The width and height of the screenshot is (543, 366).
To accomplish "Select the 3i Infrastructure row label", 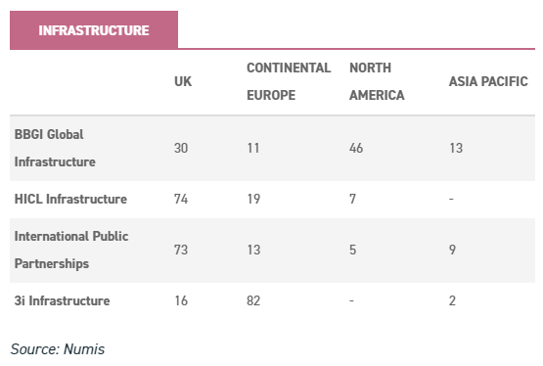I will click(62, 300).
